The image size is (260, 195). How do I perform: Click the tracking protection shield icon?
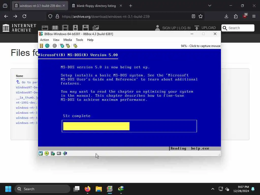[x=50, y=16]
